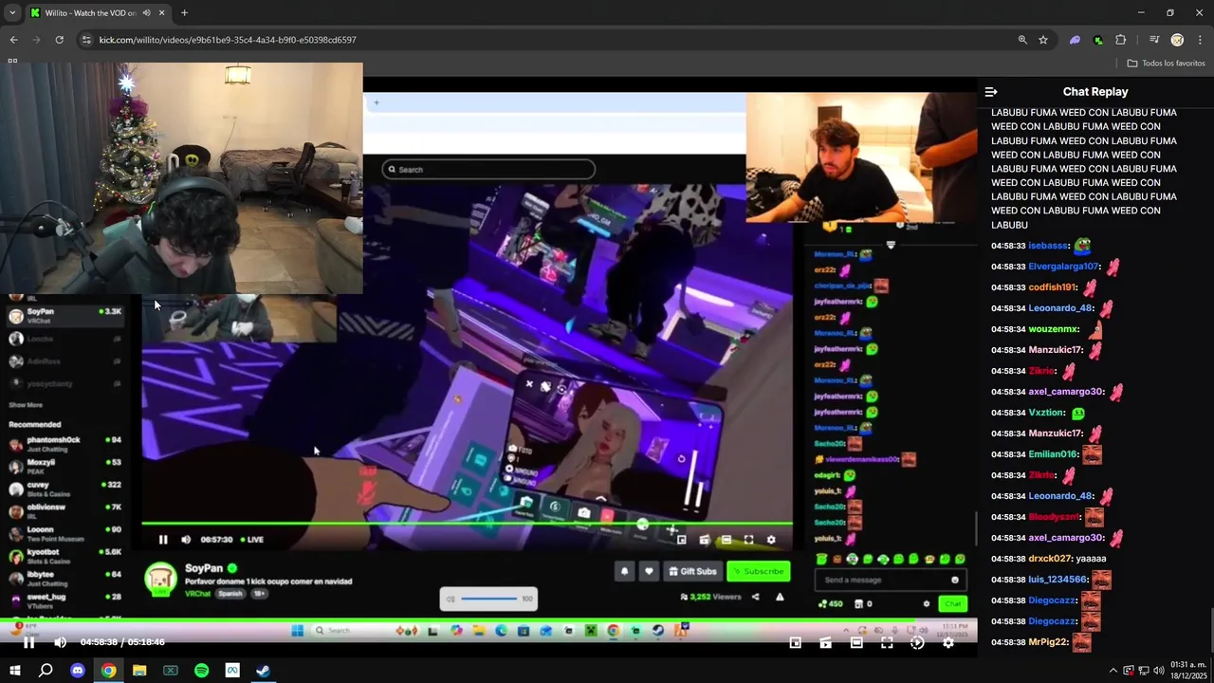Open isebasss user in chat replay
The width and height of the screenshot is (1214, 683).
(1049, 246)
